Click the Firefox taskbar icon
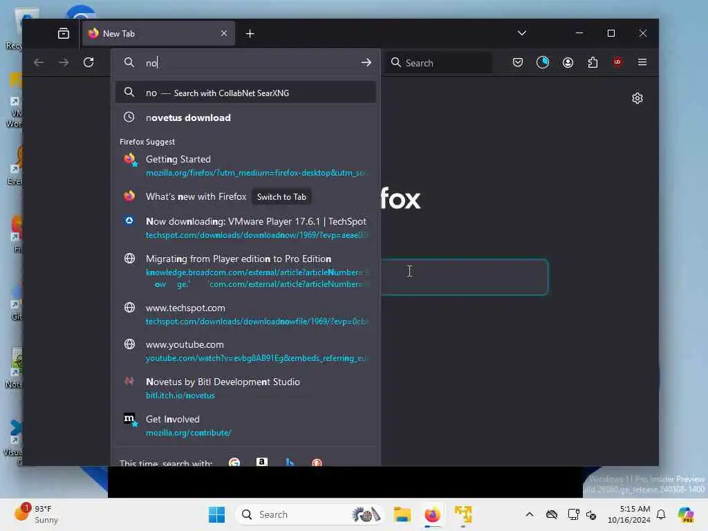 coord(433,514)
